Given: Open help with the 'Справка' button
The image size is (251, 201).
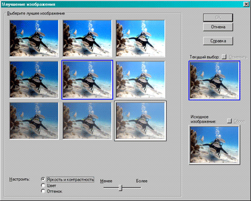Looking at the screenshot, I should point(218,41).
